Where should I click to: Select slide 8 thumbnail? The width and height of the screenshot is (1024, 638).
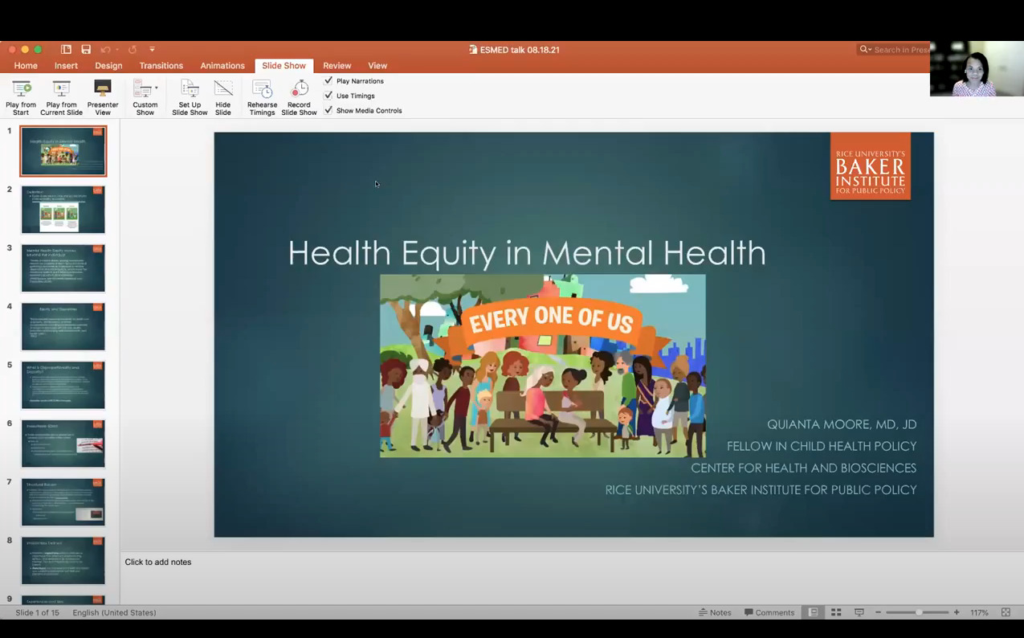[63, 561]
